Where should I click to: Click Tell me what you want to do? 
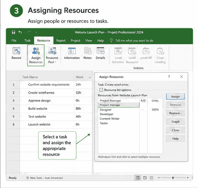(x=134, y=41)
